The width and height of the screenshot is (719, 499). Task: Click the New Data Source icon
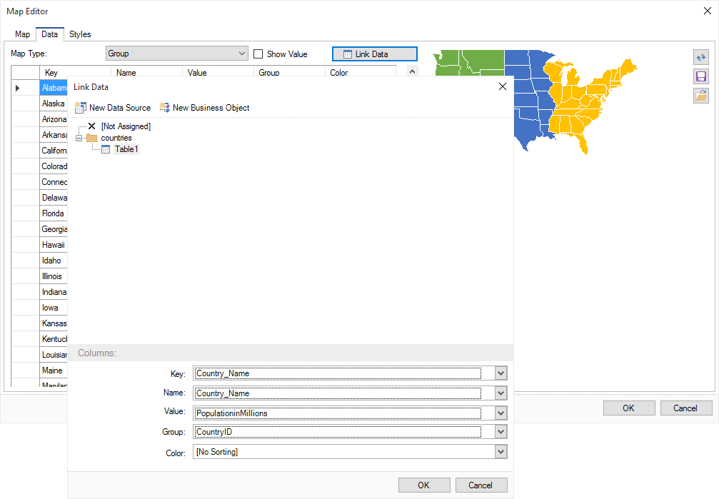pyautogui.click(x=81, y=108)
